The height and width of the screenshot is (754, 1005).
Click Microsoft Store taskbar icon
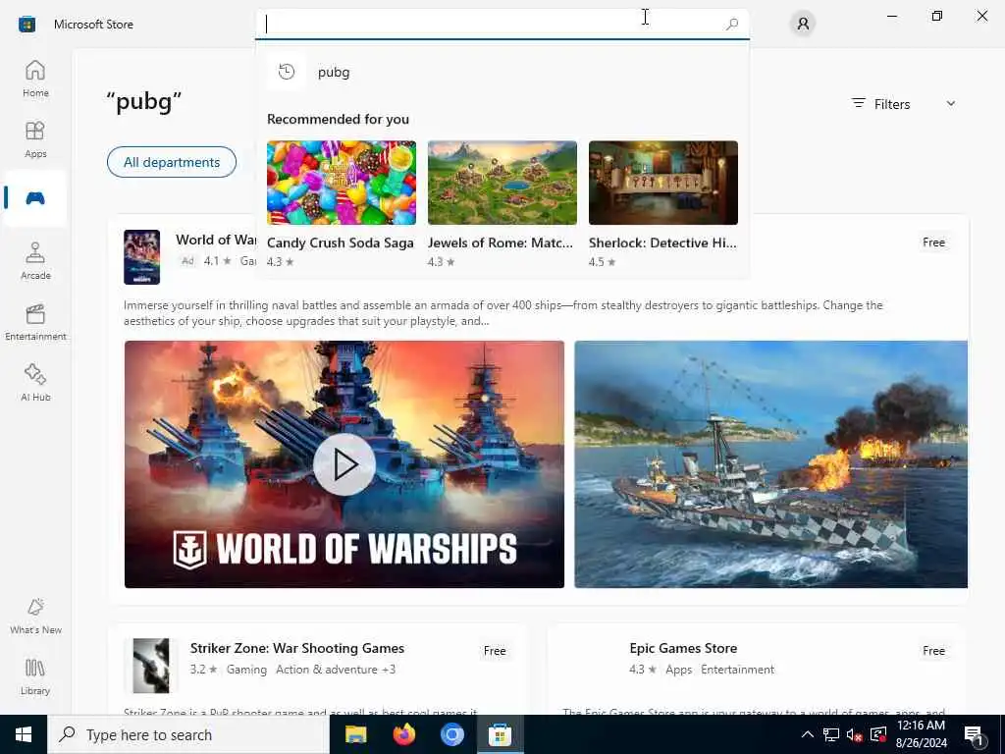point(500,734)
